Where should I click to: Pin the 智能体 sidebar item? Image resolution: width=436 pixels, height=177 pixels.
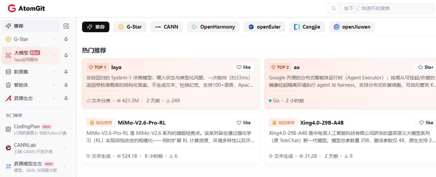click(66, 85)
